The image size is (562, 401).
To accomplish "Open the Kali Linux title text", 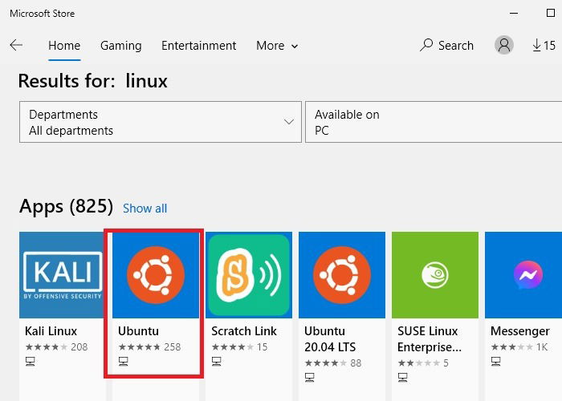I will click(51, 330).
